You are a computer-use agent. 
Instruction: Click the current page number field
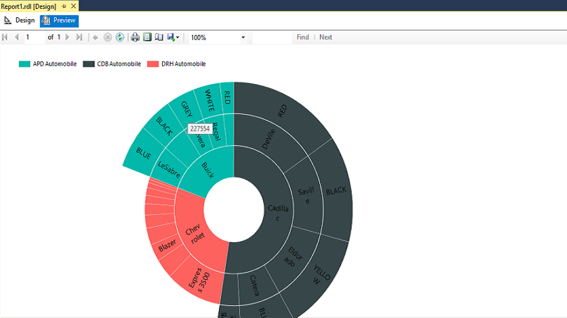pos(34,37)
